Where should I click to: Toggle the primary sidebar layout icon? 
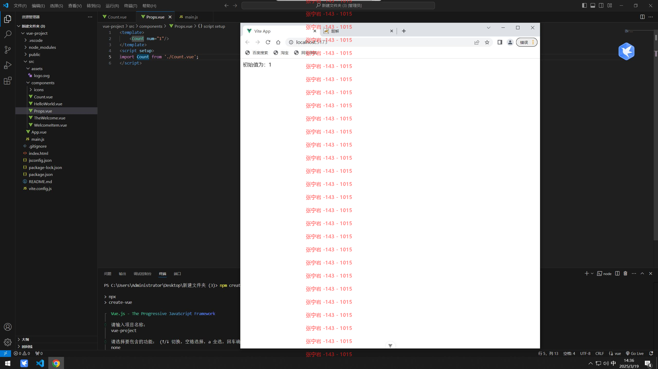[584, 5]
